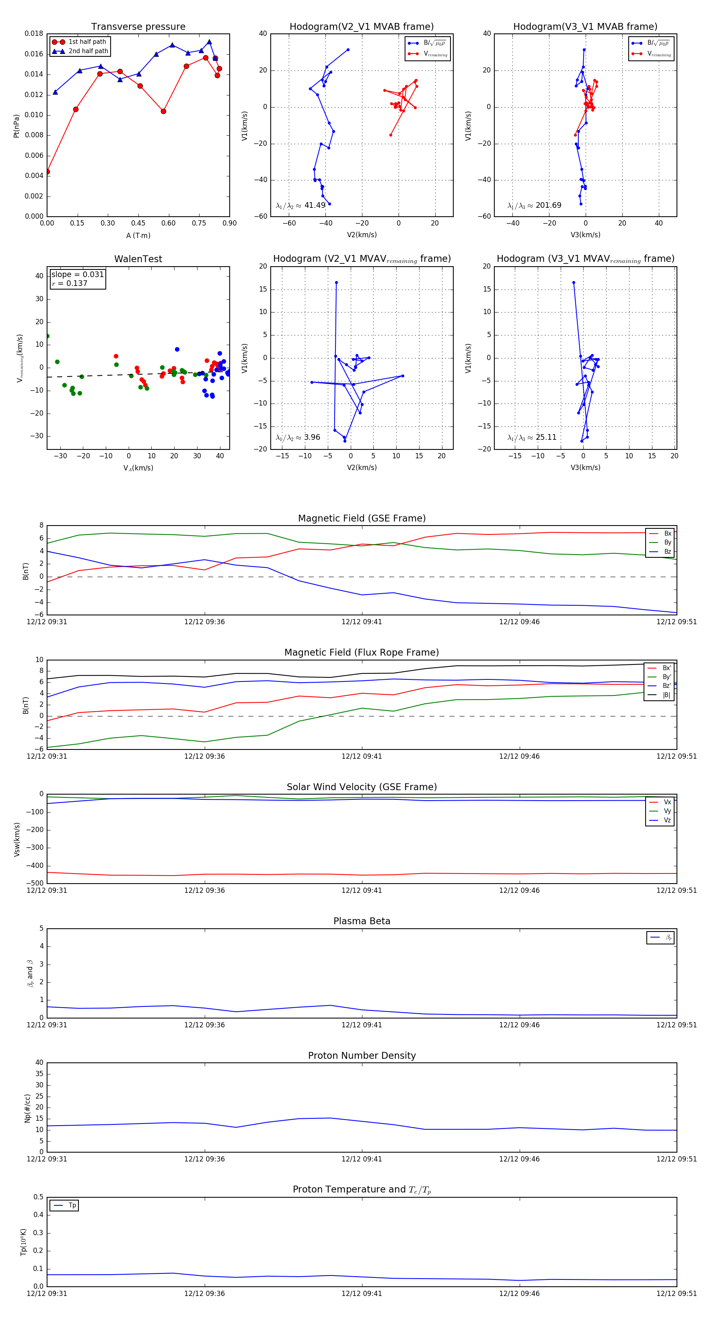This screenshot has height=1329, width=724.
Task: Click the 'Proton Number Density' title
Action: 362,1056
